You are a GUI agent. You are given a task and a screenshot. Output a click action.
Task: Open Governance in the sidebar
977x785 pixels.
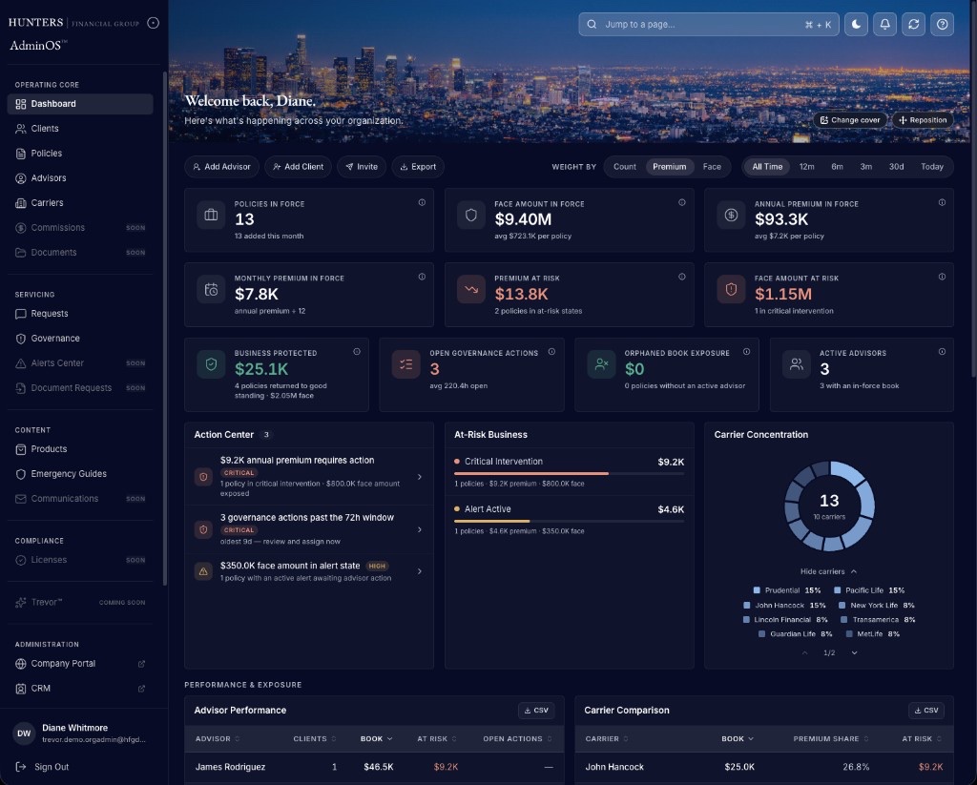tap(80, 339)
